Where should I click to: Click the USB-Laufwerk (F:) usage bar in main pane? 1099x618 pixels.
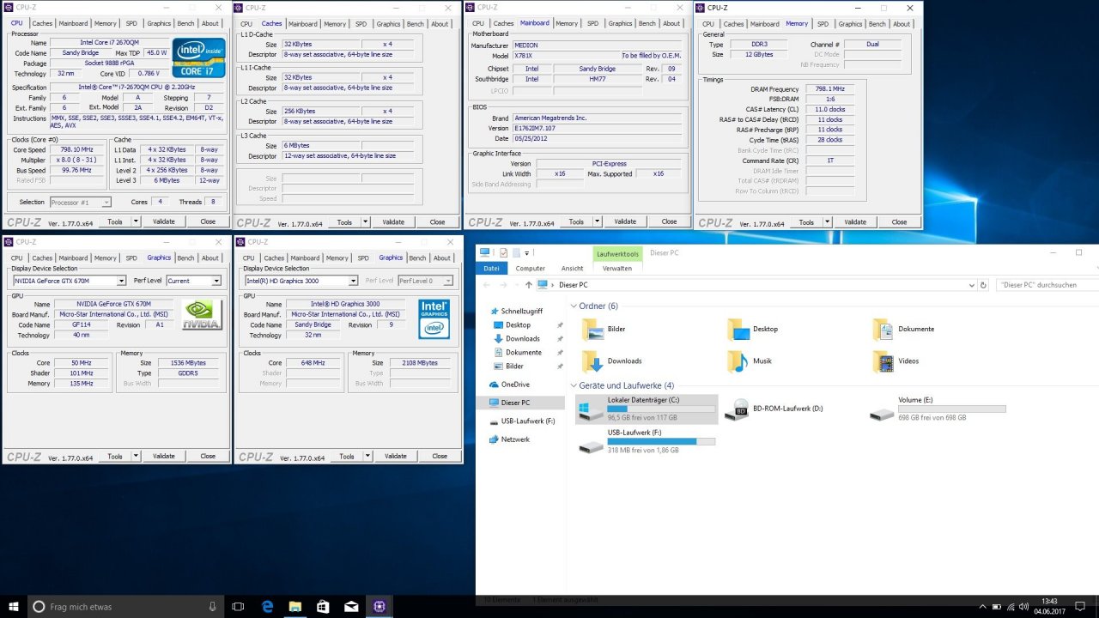pos(661,441)
